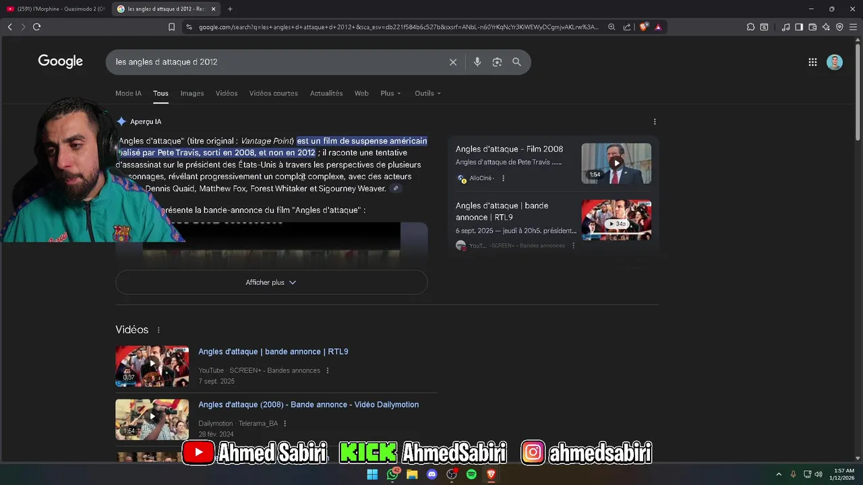The width and height of the screenshot is (863, 485).
Task: Open a new browser tab
Action: pyautogui.click(x=230, y=9)
